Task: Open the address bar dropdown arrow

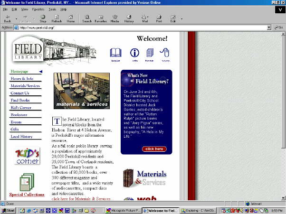Action: [269, 28]
